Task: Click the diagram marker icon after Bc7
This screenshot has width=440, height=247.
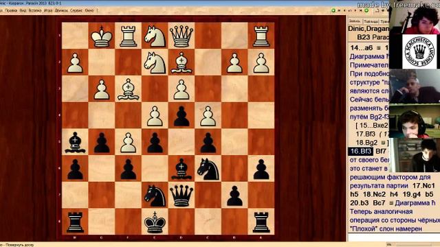Action: tap(391, 203)
